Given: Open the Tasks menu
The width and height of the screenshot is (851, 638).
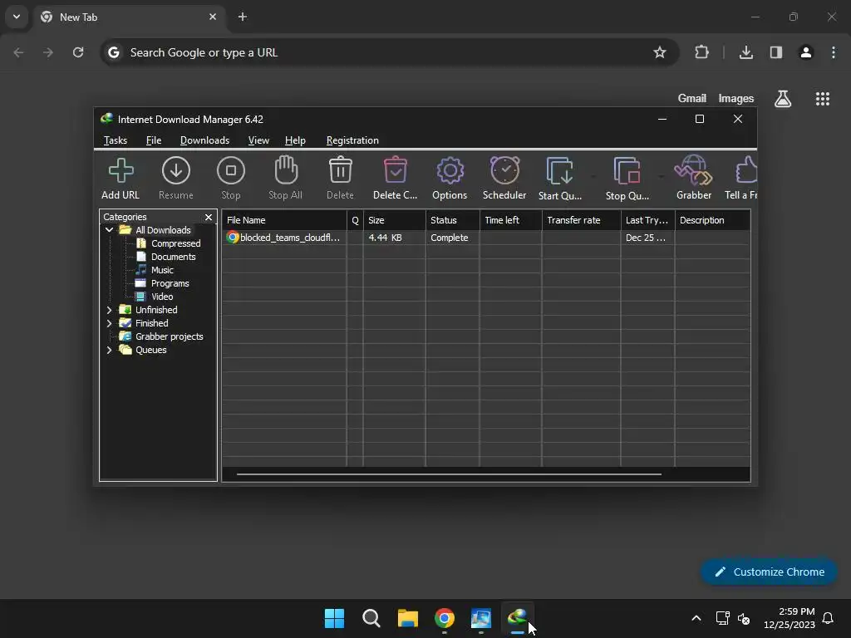Looking at the screenshot, I should [115, 140].
